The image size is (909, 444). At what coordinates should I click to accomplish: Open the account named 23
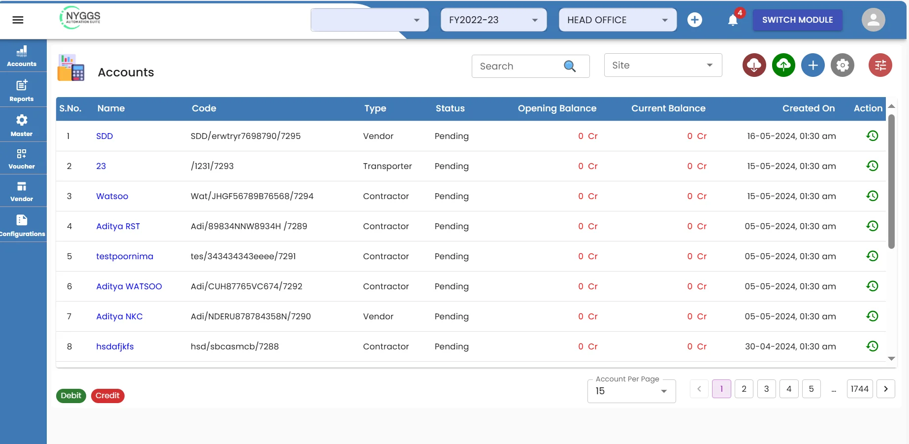101,166
